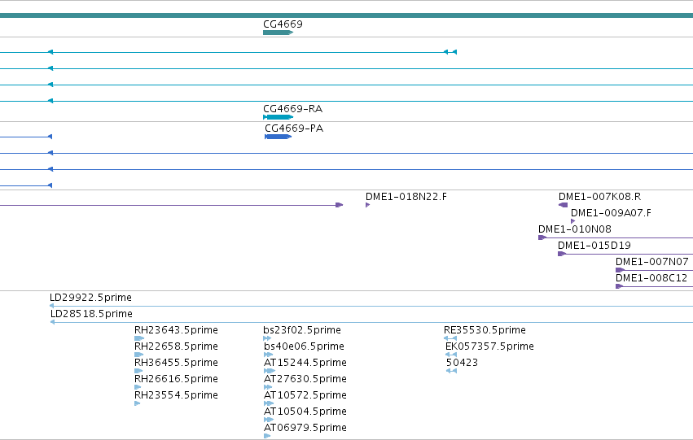Image resolution: width=693 pixels, height=440 pixels.
Task: Select the AT15244.5prime label
Action: 305,363
